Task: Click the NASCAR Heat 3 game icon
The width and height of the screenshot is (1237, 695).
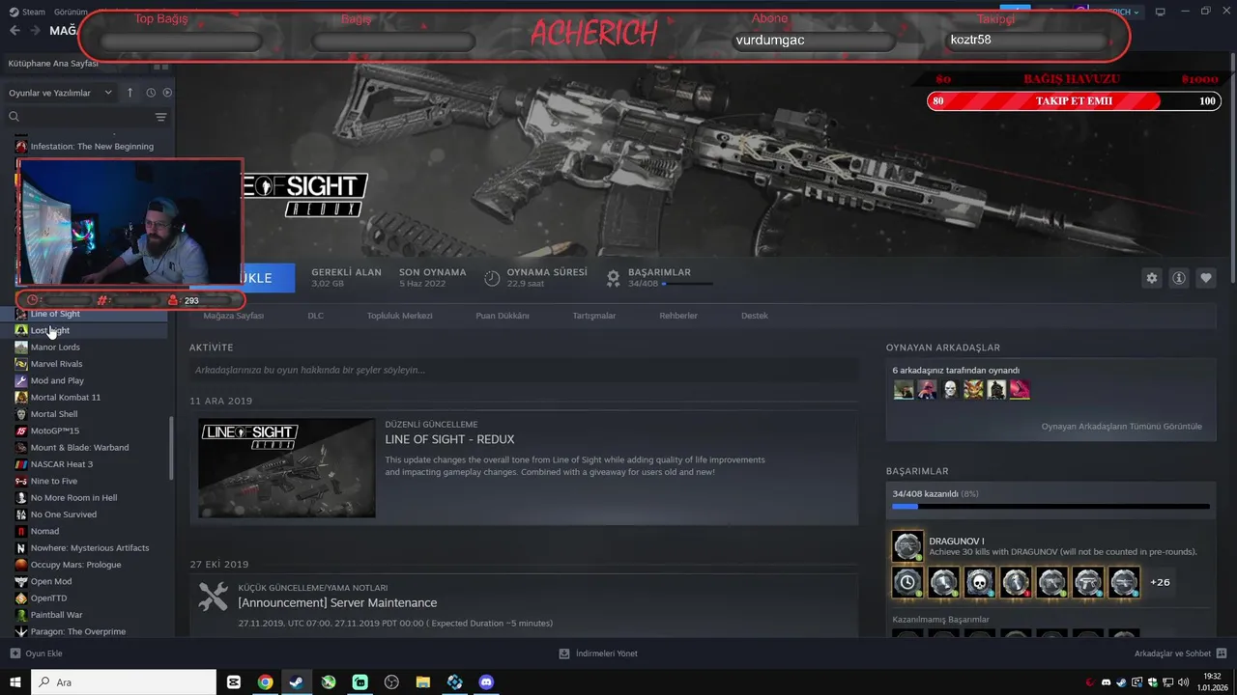Action: point(21,464)
